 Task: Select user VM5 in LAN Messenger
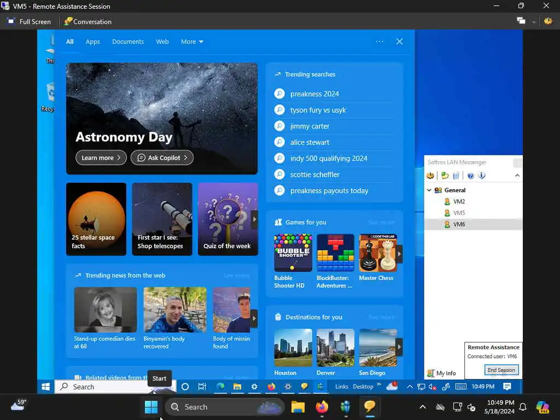tap(459, 213)
